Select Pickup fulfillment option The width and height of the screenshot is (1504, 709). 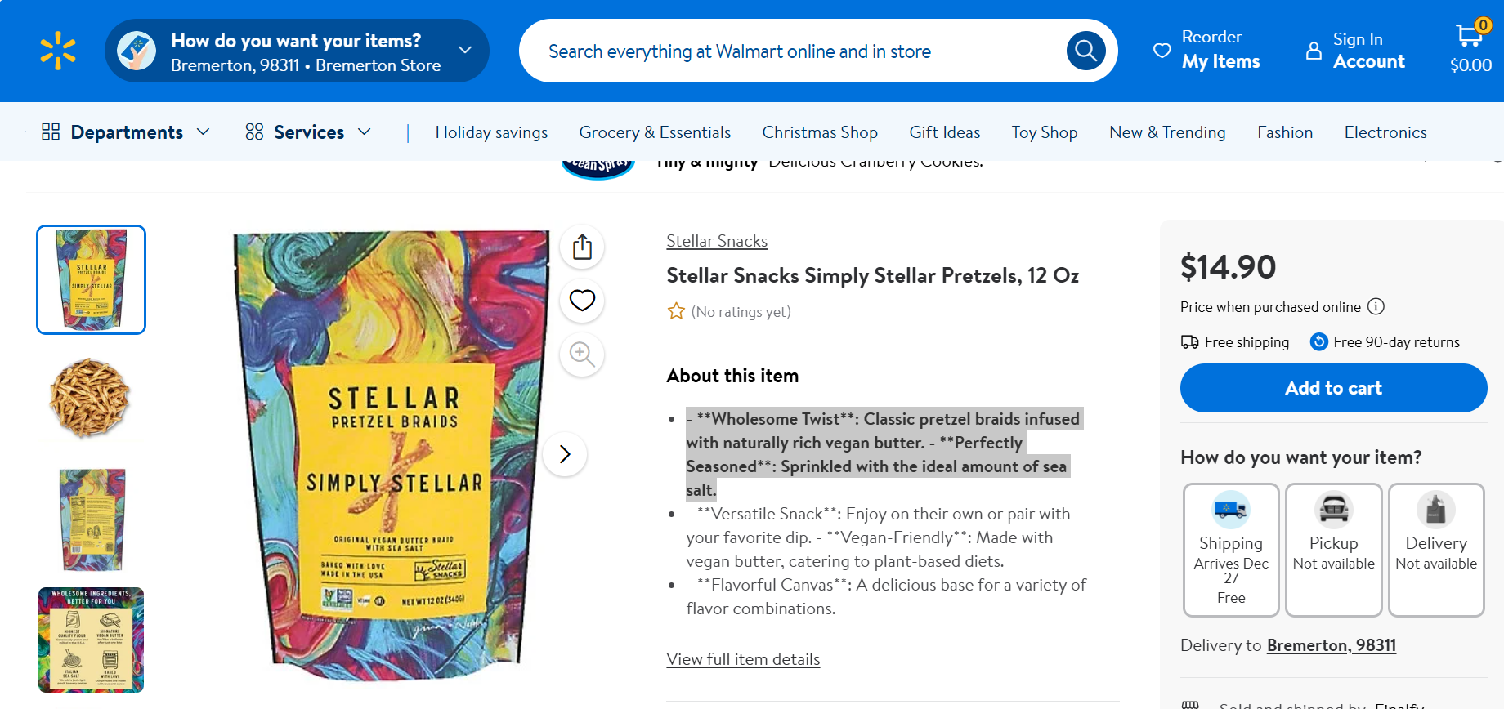pyautogui.click(x=1333, y=550)
